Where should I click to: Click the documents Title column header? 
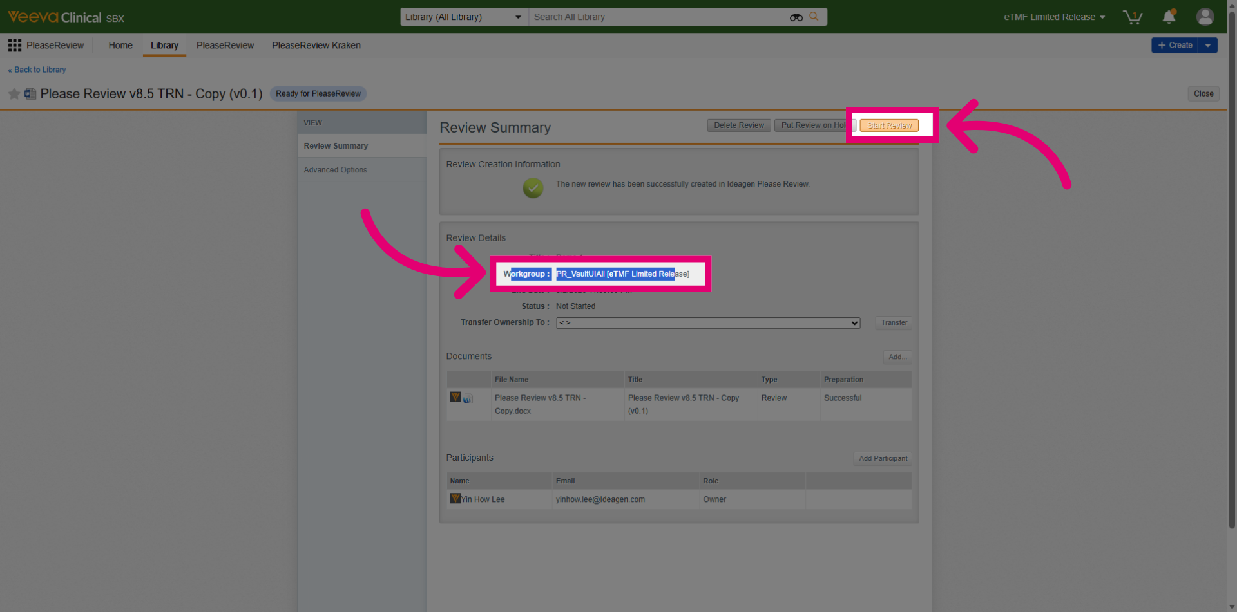(x=691, y=380)
